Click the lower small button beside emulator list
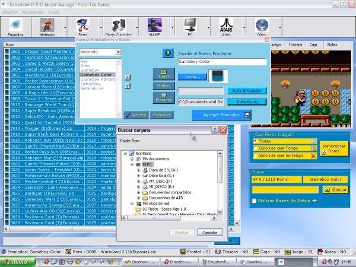356x267 pixels. pos(128,86)
